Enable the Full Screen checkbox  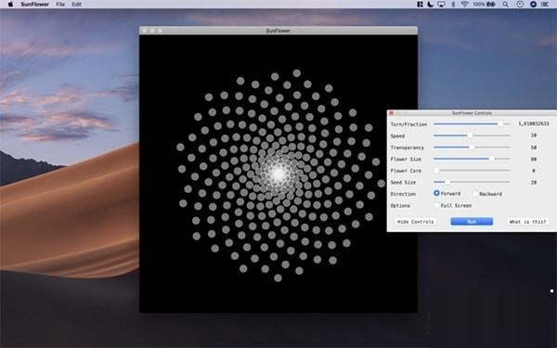(436, 205)
